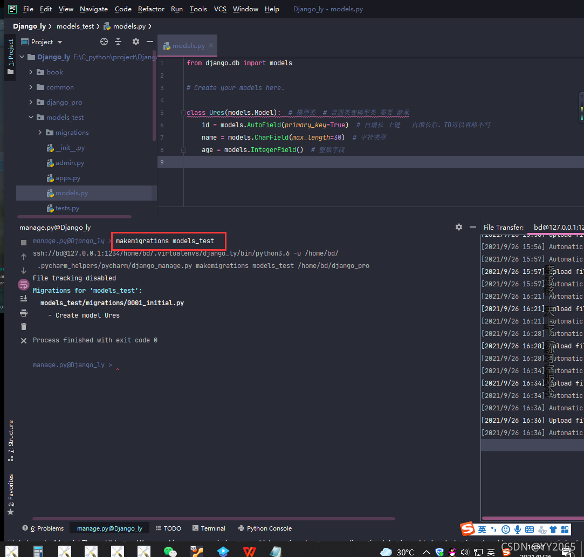Open WeChat from the taskbar
The height and width of the screenshot is (557, 584).
point(170,552)
